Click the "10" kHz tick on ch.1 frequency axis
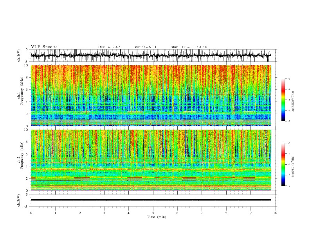This screenshot has width=310, height=239. tap(27, 65)
